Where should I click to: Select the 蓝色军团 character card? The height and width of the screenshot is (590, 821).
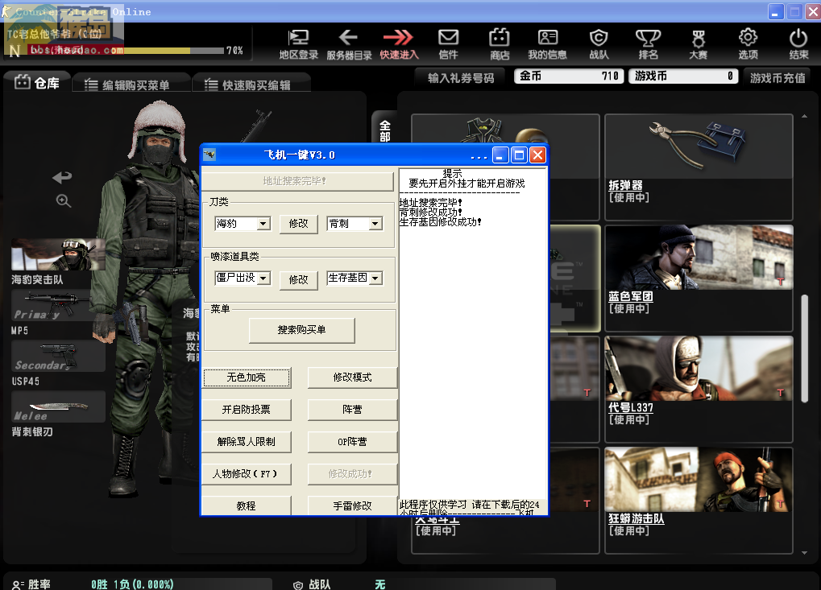click(699, 278)
